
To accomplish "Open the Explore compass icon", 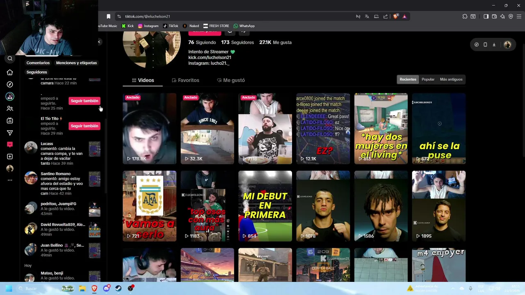I will 10,84.
